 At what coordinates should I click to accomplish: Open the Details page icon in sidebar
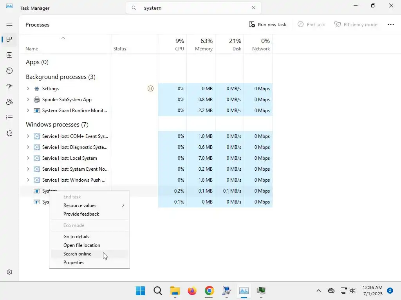click(x=9, y=117)
